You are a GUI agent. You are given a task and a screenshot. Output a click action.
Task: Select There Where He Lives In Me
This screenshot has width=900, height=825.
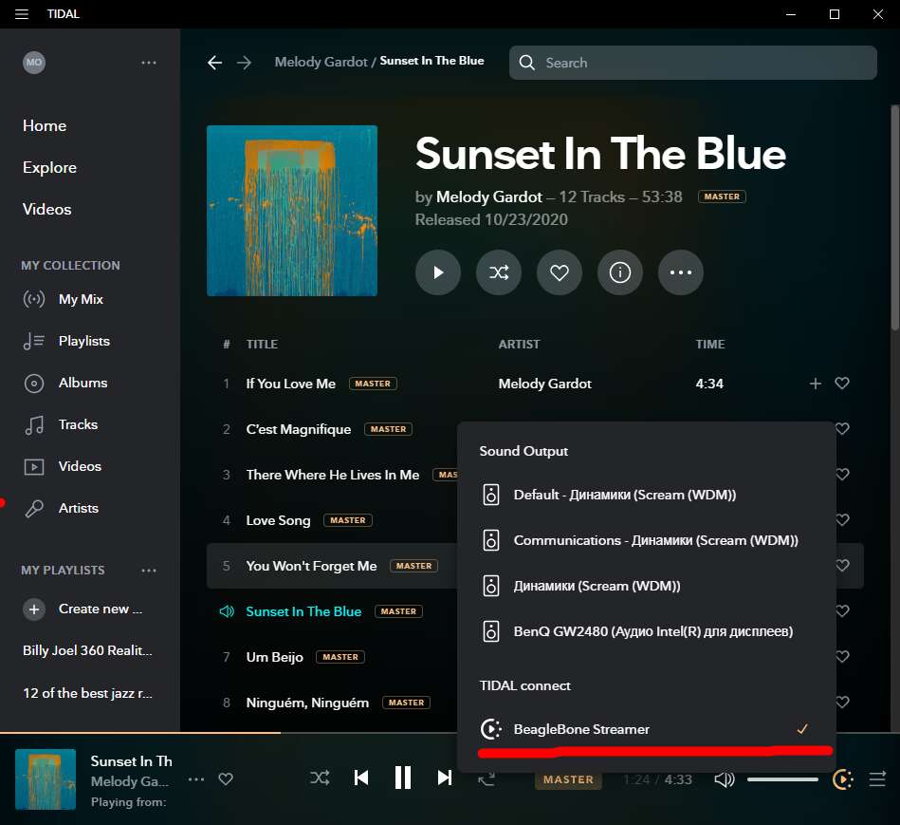333,475
